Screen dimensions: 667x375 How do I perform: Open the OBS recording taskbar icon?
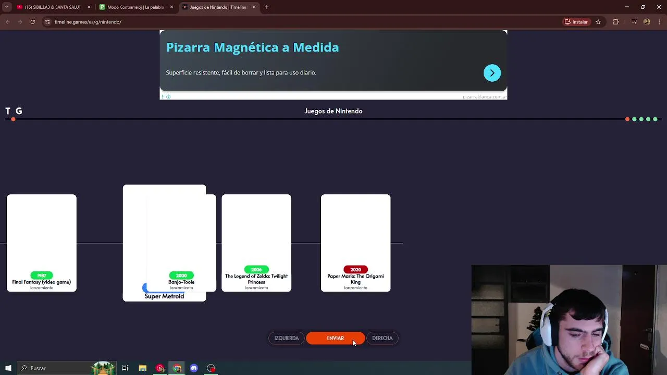[211, 368]
